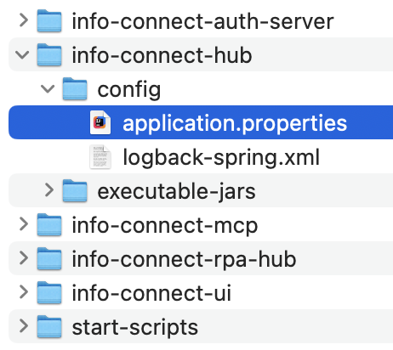Select the info-connect-rpa-hub name text
Viewport: 393px width, 350px height.
coord(184,260)
